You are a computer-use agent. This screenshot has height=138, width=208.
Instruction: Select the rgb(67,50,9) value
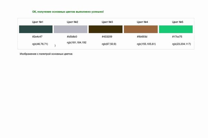point(109,44)
